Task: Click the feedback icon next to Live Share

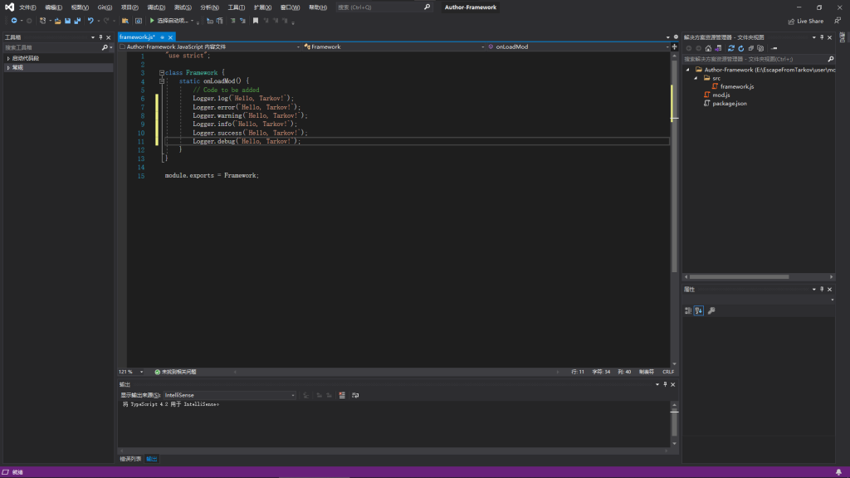Action: coord(838,21)
